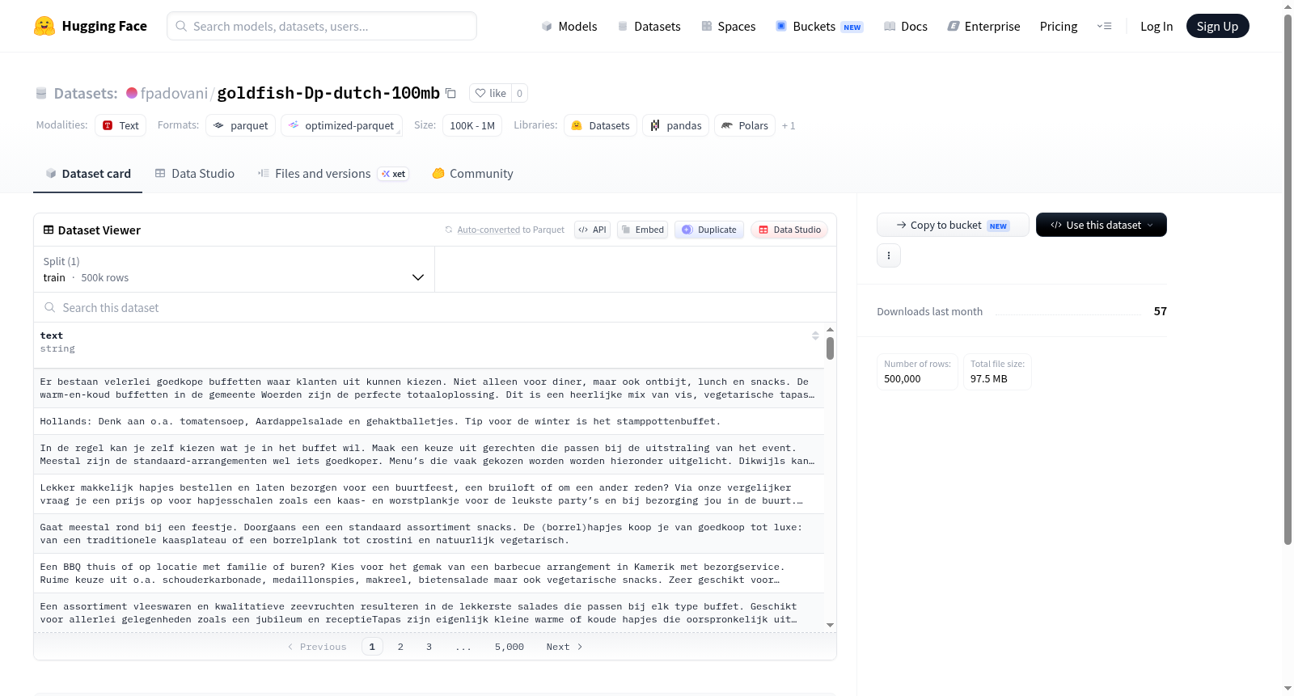Click Copy to bucket button
Image resolution: width=1294 pixels, height=696 pixels.
click(953, 225)
